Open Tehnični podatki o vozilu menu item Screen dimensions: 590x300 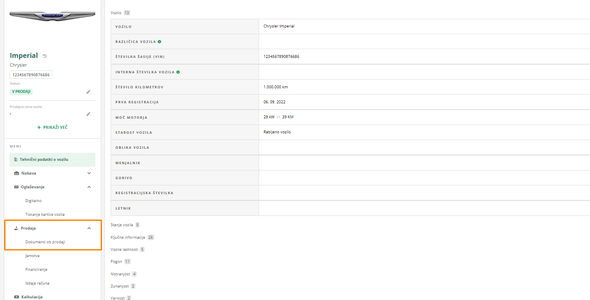[52, 160]
